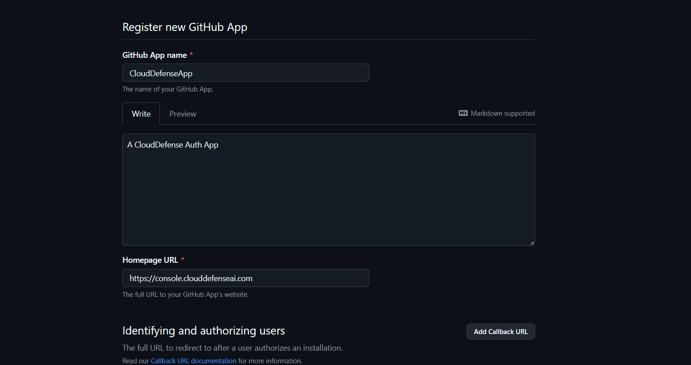Click the Markdown icon
This screenshot has width=691, height=365.
(463, 113)
